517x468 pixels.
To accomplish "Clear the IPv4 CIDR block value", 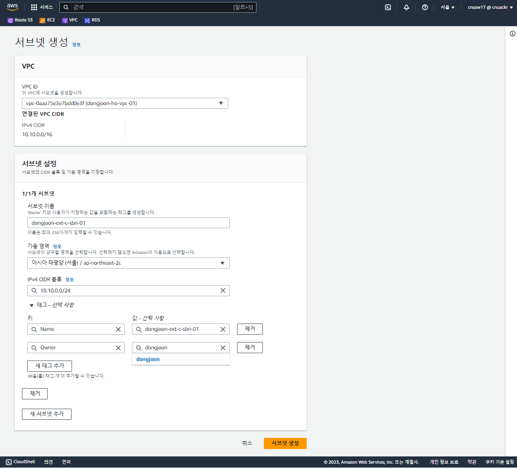I will click(x=223, y=290).
